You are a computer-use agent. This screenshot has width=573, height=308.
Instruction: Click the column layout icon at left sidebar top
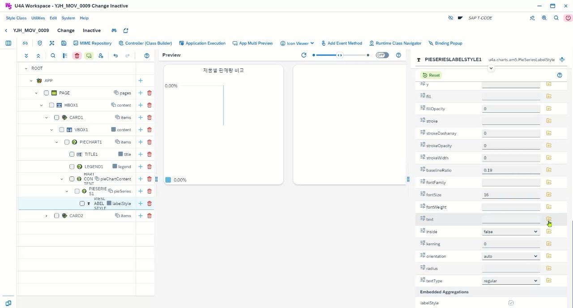pyautogui.click(x=8, y=43)
